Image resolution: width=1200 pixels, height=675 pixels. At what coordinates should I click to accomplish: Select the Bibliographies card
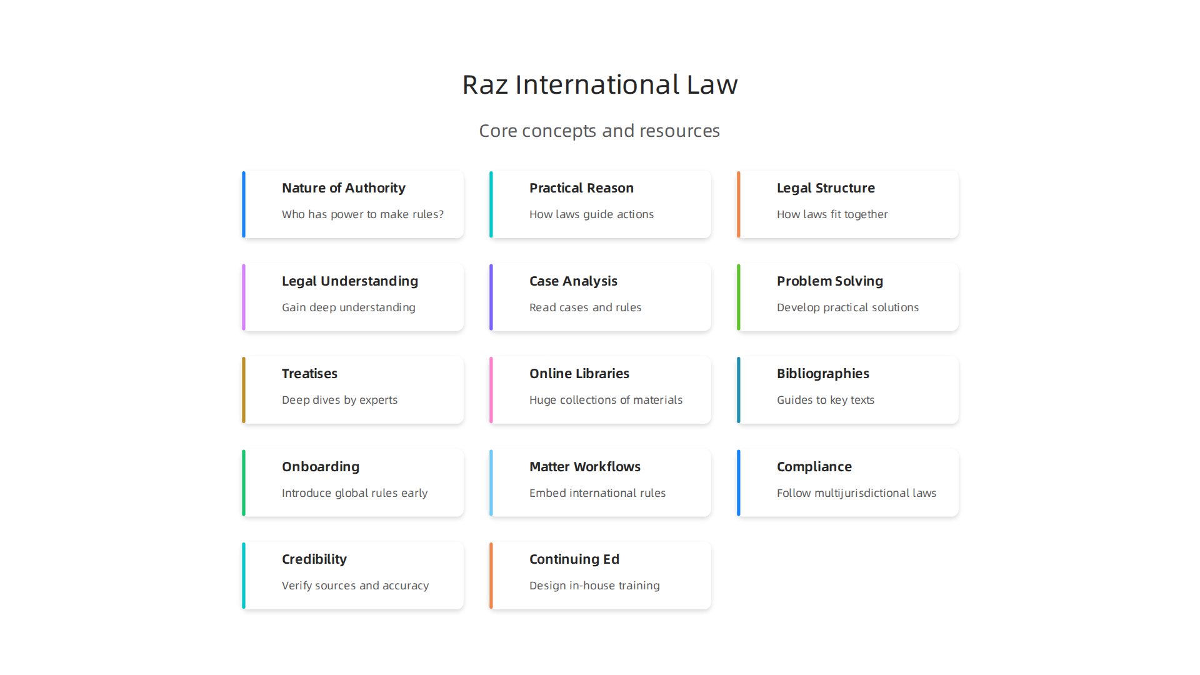click(x=847, y=390)
